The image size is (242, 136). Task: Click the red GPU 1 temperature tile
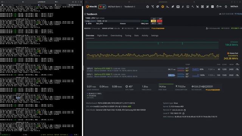pos(160,21)
